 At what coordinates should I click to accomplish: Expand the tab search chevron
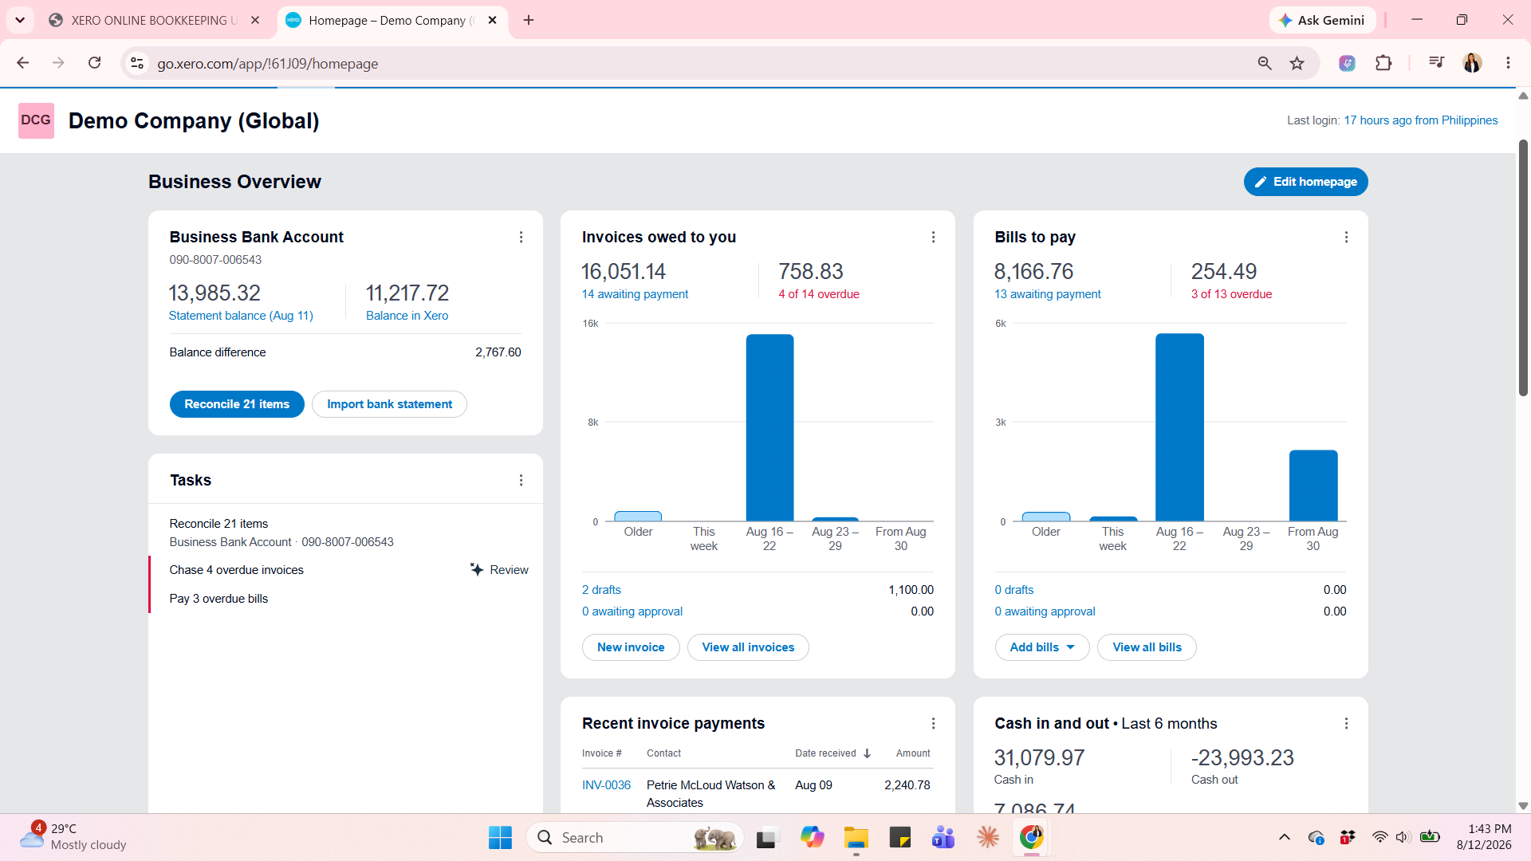tap(20, 20)
